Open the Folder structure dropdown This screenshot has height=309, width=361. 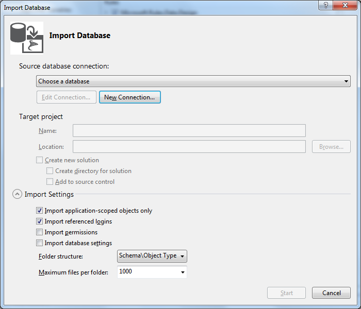152,256
